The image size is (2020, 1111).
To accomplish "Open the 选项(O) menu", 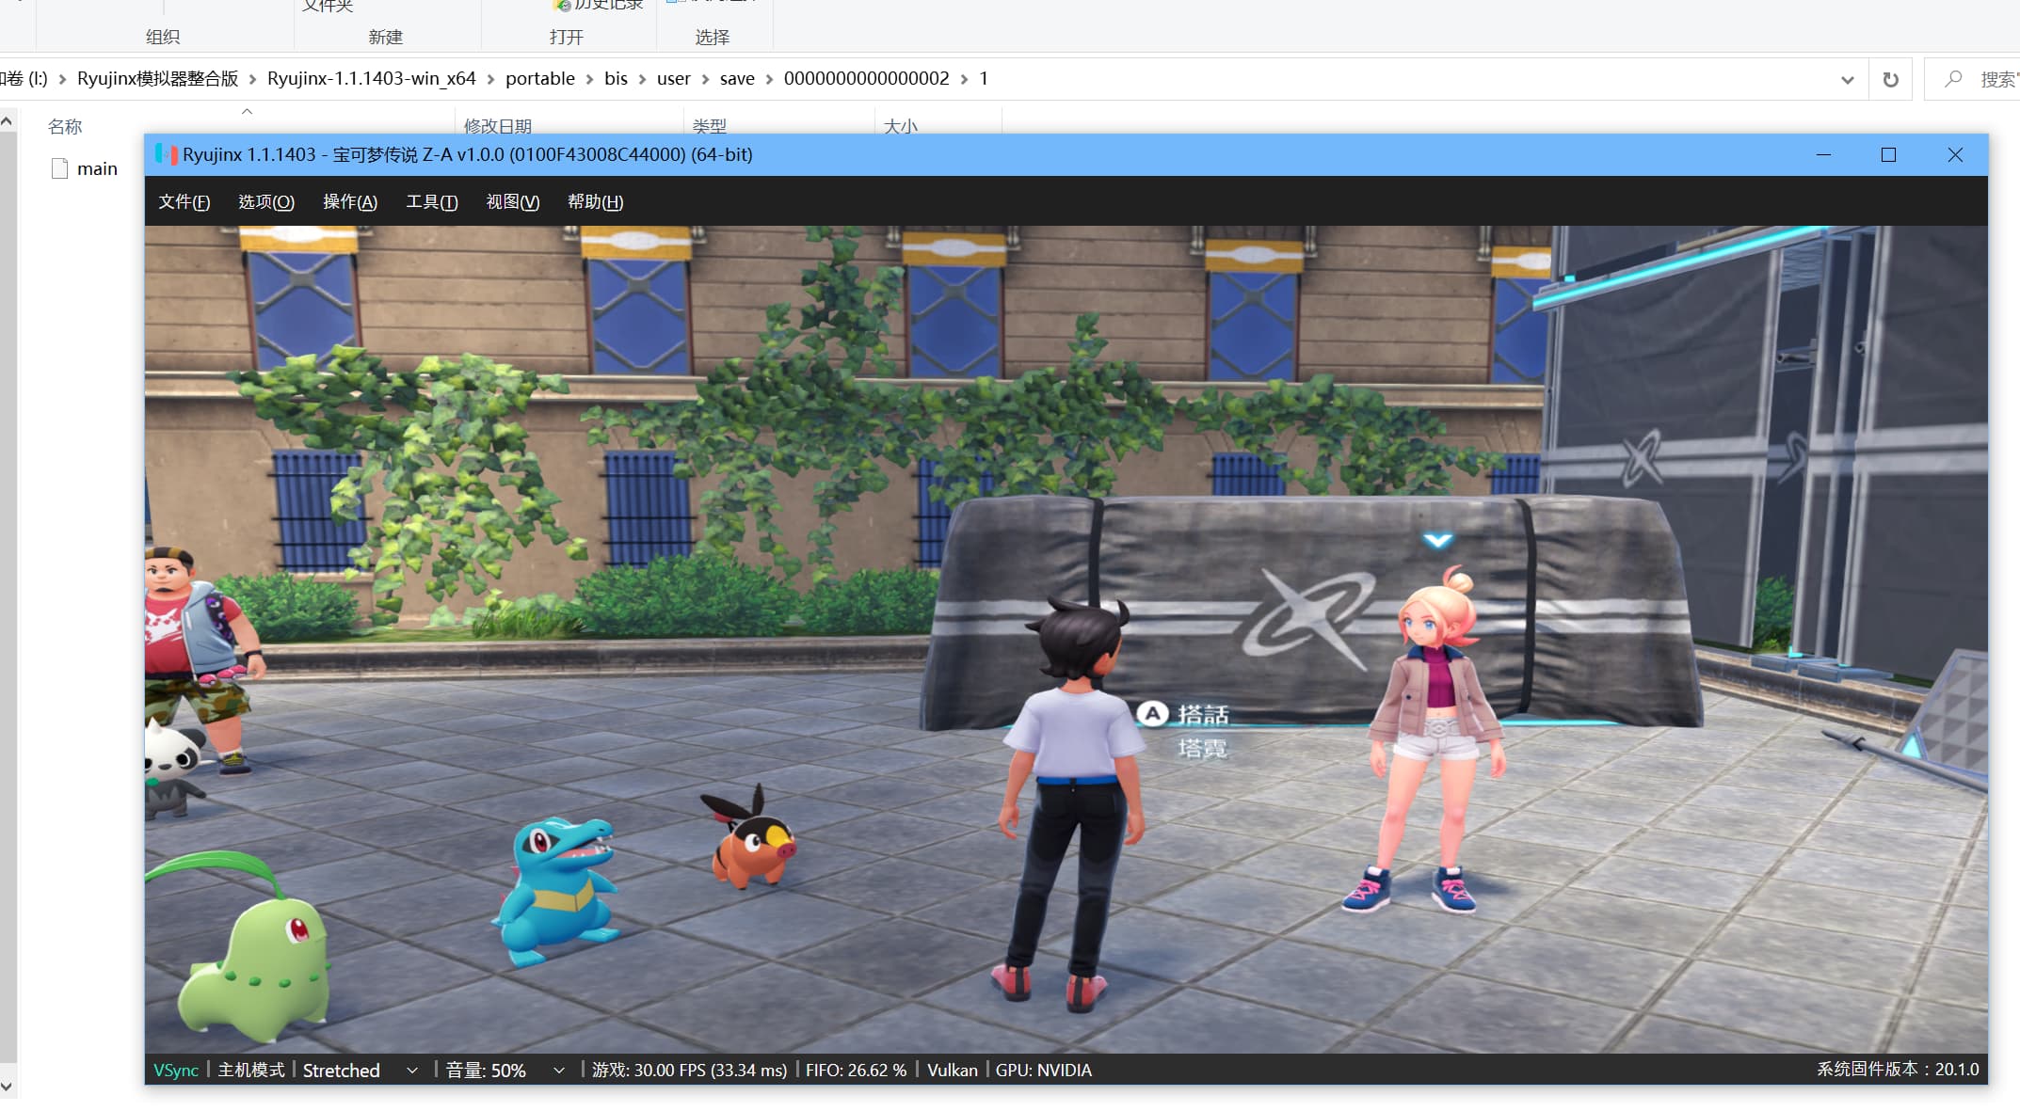I will [265, 202].
